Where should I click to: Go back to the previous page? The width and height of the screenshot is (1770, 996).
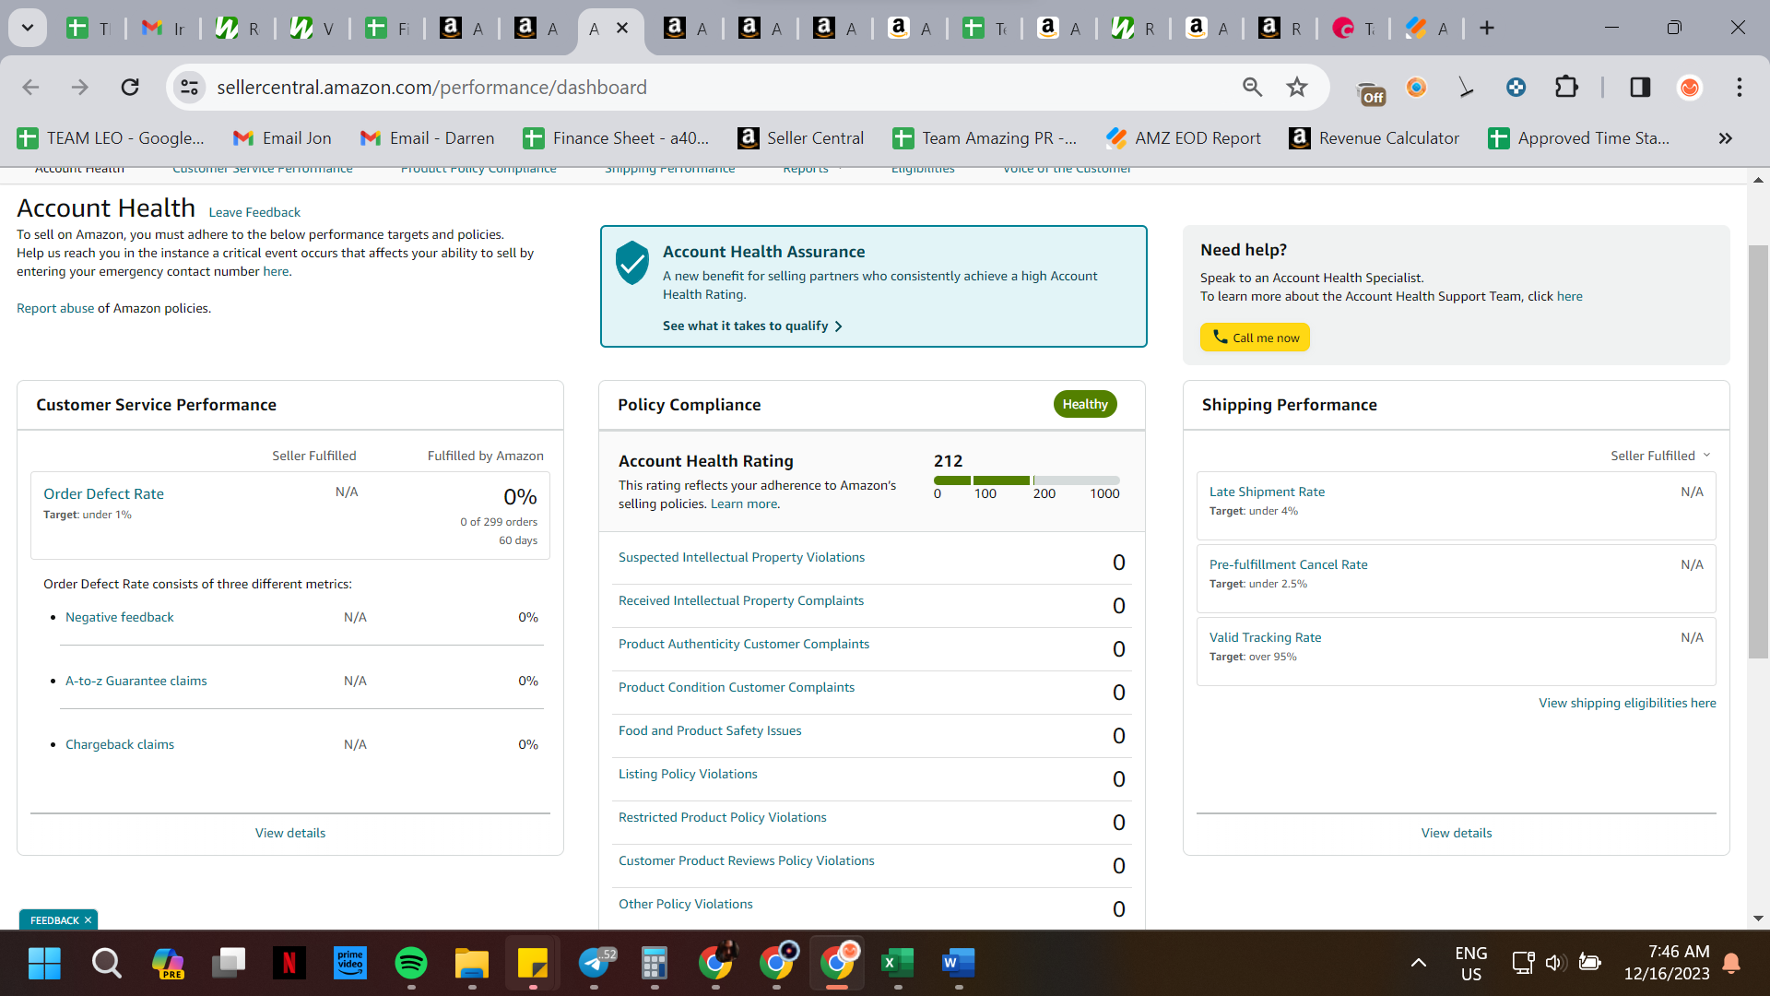30,88
